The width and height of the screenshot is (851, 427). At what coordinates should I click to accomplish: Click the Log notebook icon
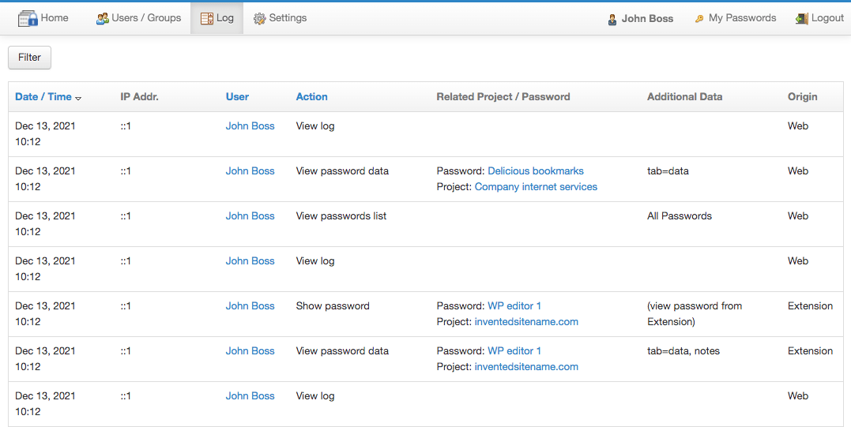tap(206, 18)
